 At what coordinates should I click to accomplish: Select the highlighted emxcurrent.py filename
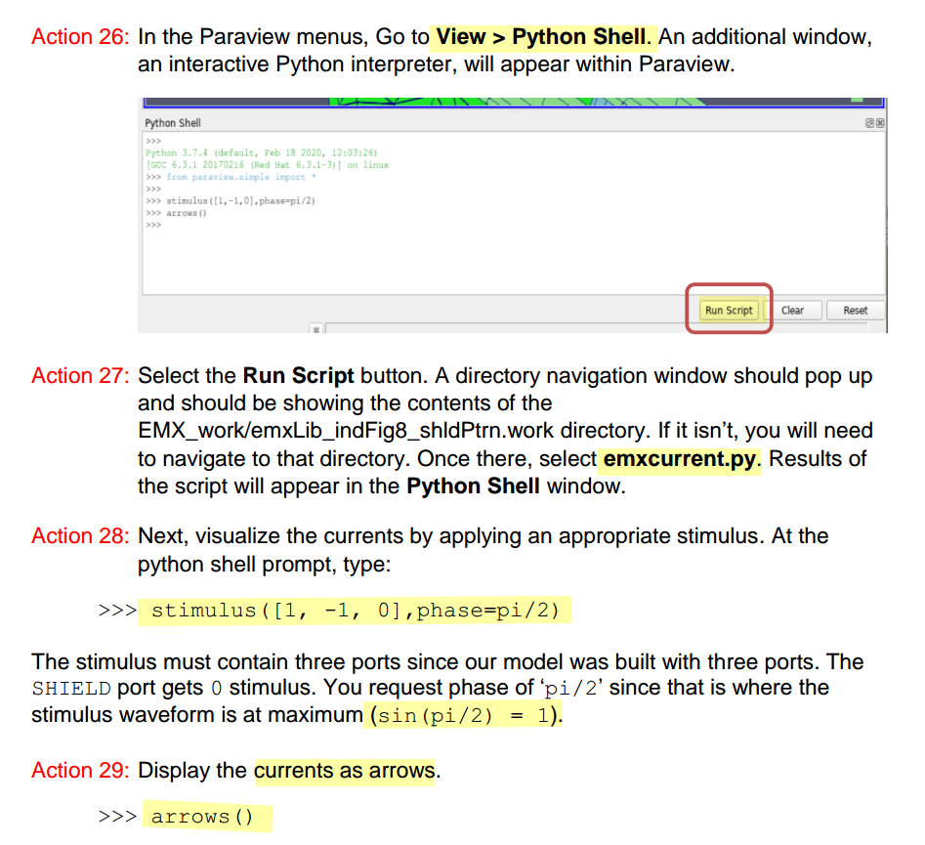(x=681, y=458)
